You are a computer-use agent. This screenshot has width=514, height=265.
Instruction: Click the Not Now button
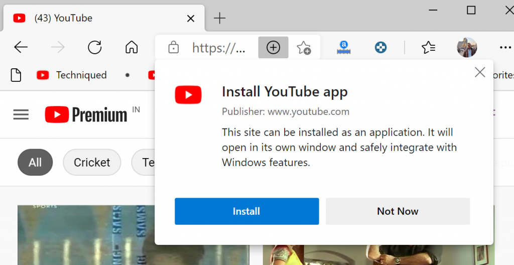[x=398, y=211]
